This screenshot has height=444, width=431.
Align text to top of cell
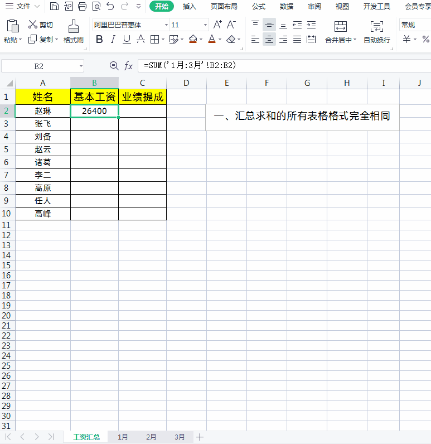point(255,25)
